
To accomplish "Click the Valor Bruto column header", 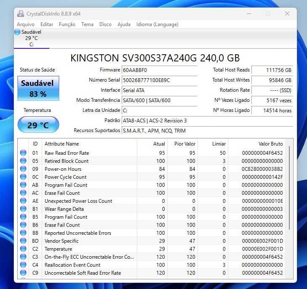I will coord(257,144).
